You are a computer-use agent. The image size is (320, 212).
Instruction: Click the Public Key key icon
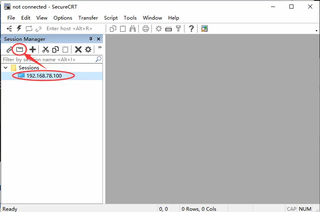click(x=178, y=29)
